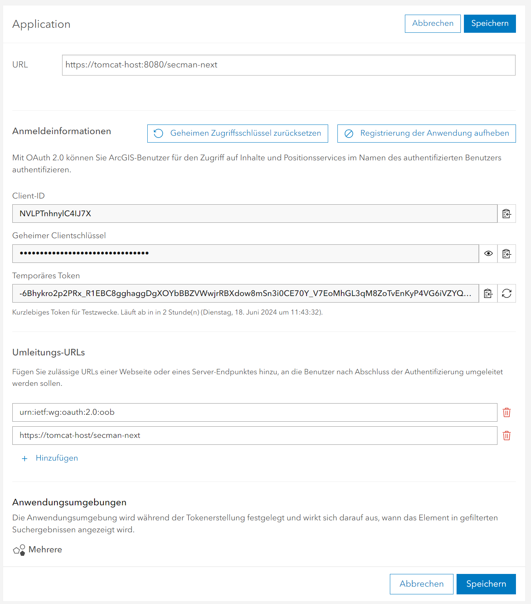531x604 pixels.
Task: Click the Geheimer Clientschlüssel label
Action: pos(59,236)
